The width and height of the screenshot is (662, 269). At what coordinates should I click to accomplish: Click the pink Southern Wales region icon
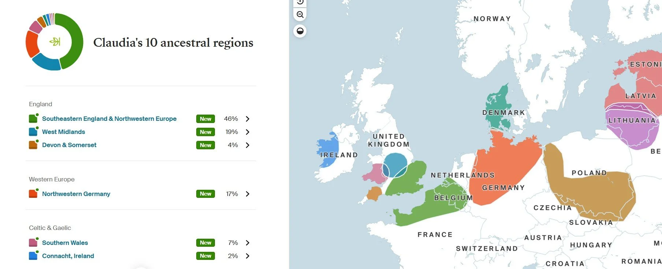(x=34, y=242)
